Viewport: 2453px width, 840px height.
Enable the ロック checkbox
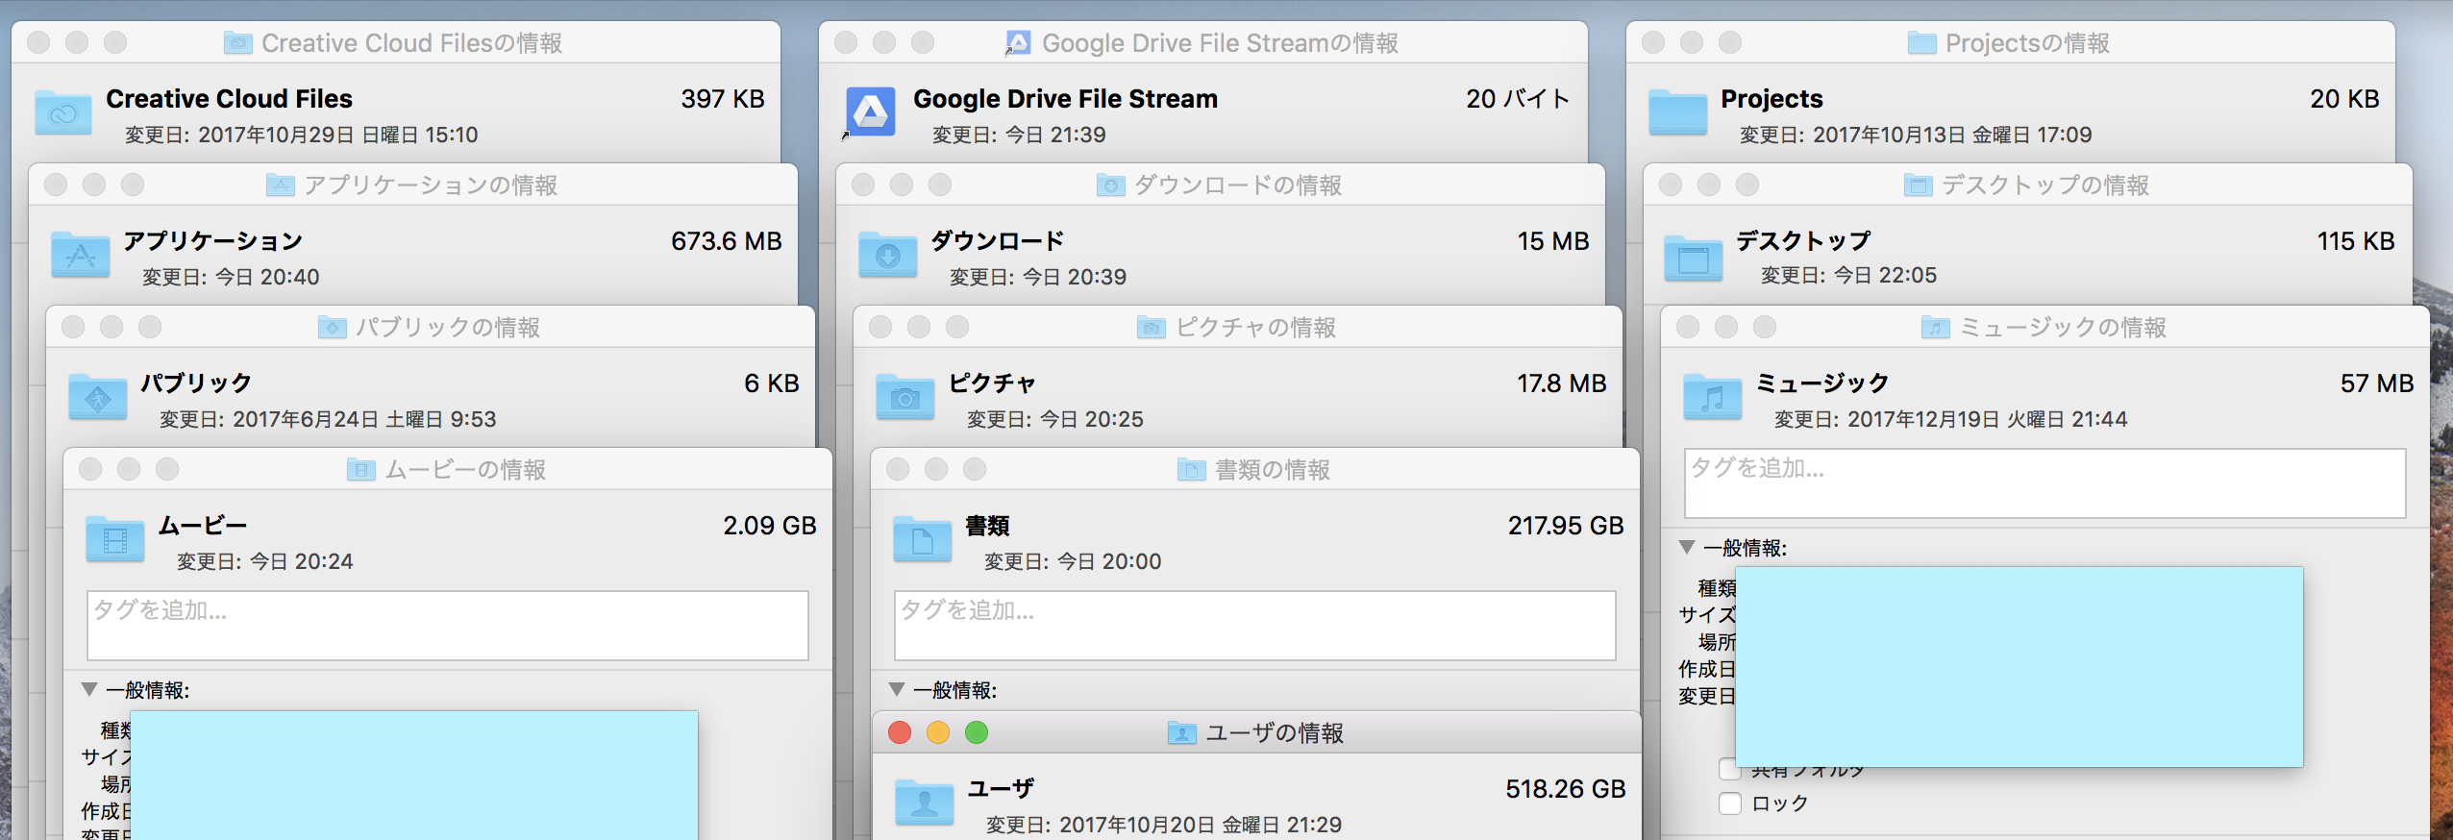tap(1730, 803)
